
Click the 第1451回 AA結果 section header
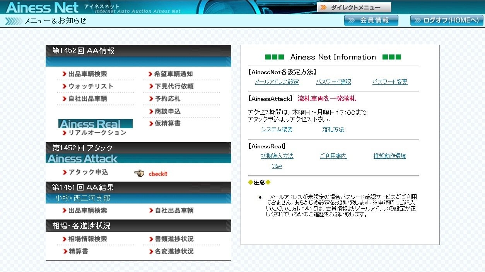coord(138,187)
